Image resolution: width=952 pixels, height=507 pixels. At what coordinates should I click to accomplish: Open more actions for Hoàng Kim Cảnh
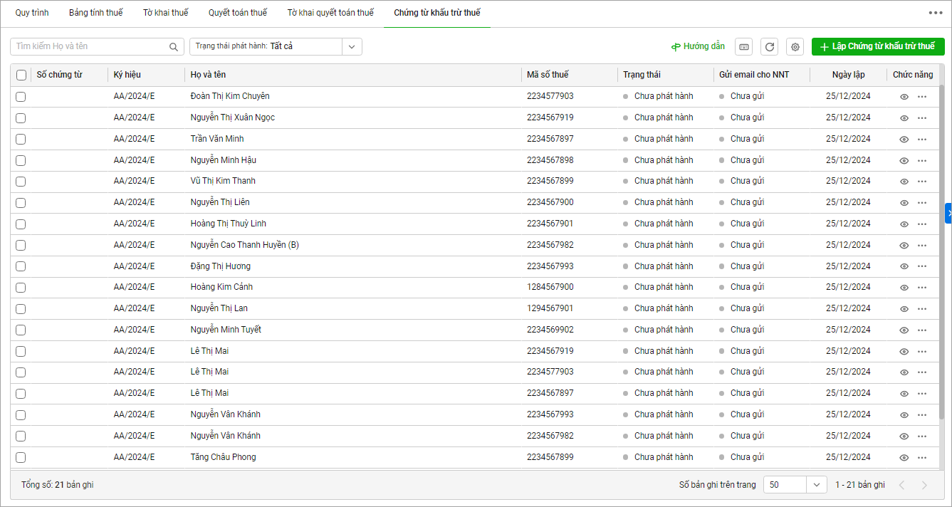(922, 288)
